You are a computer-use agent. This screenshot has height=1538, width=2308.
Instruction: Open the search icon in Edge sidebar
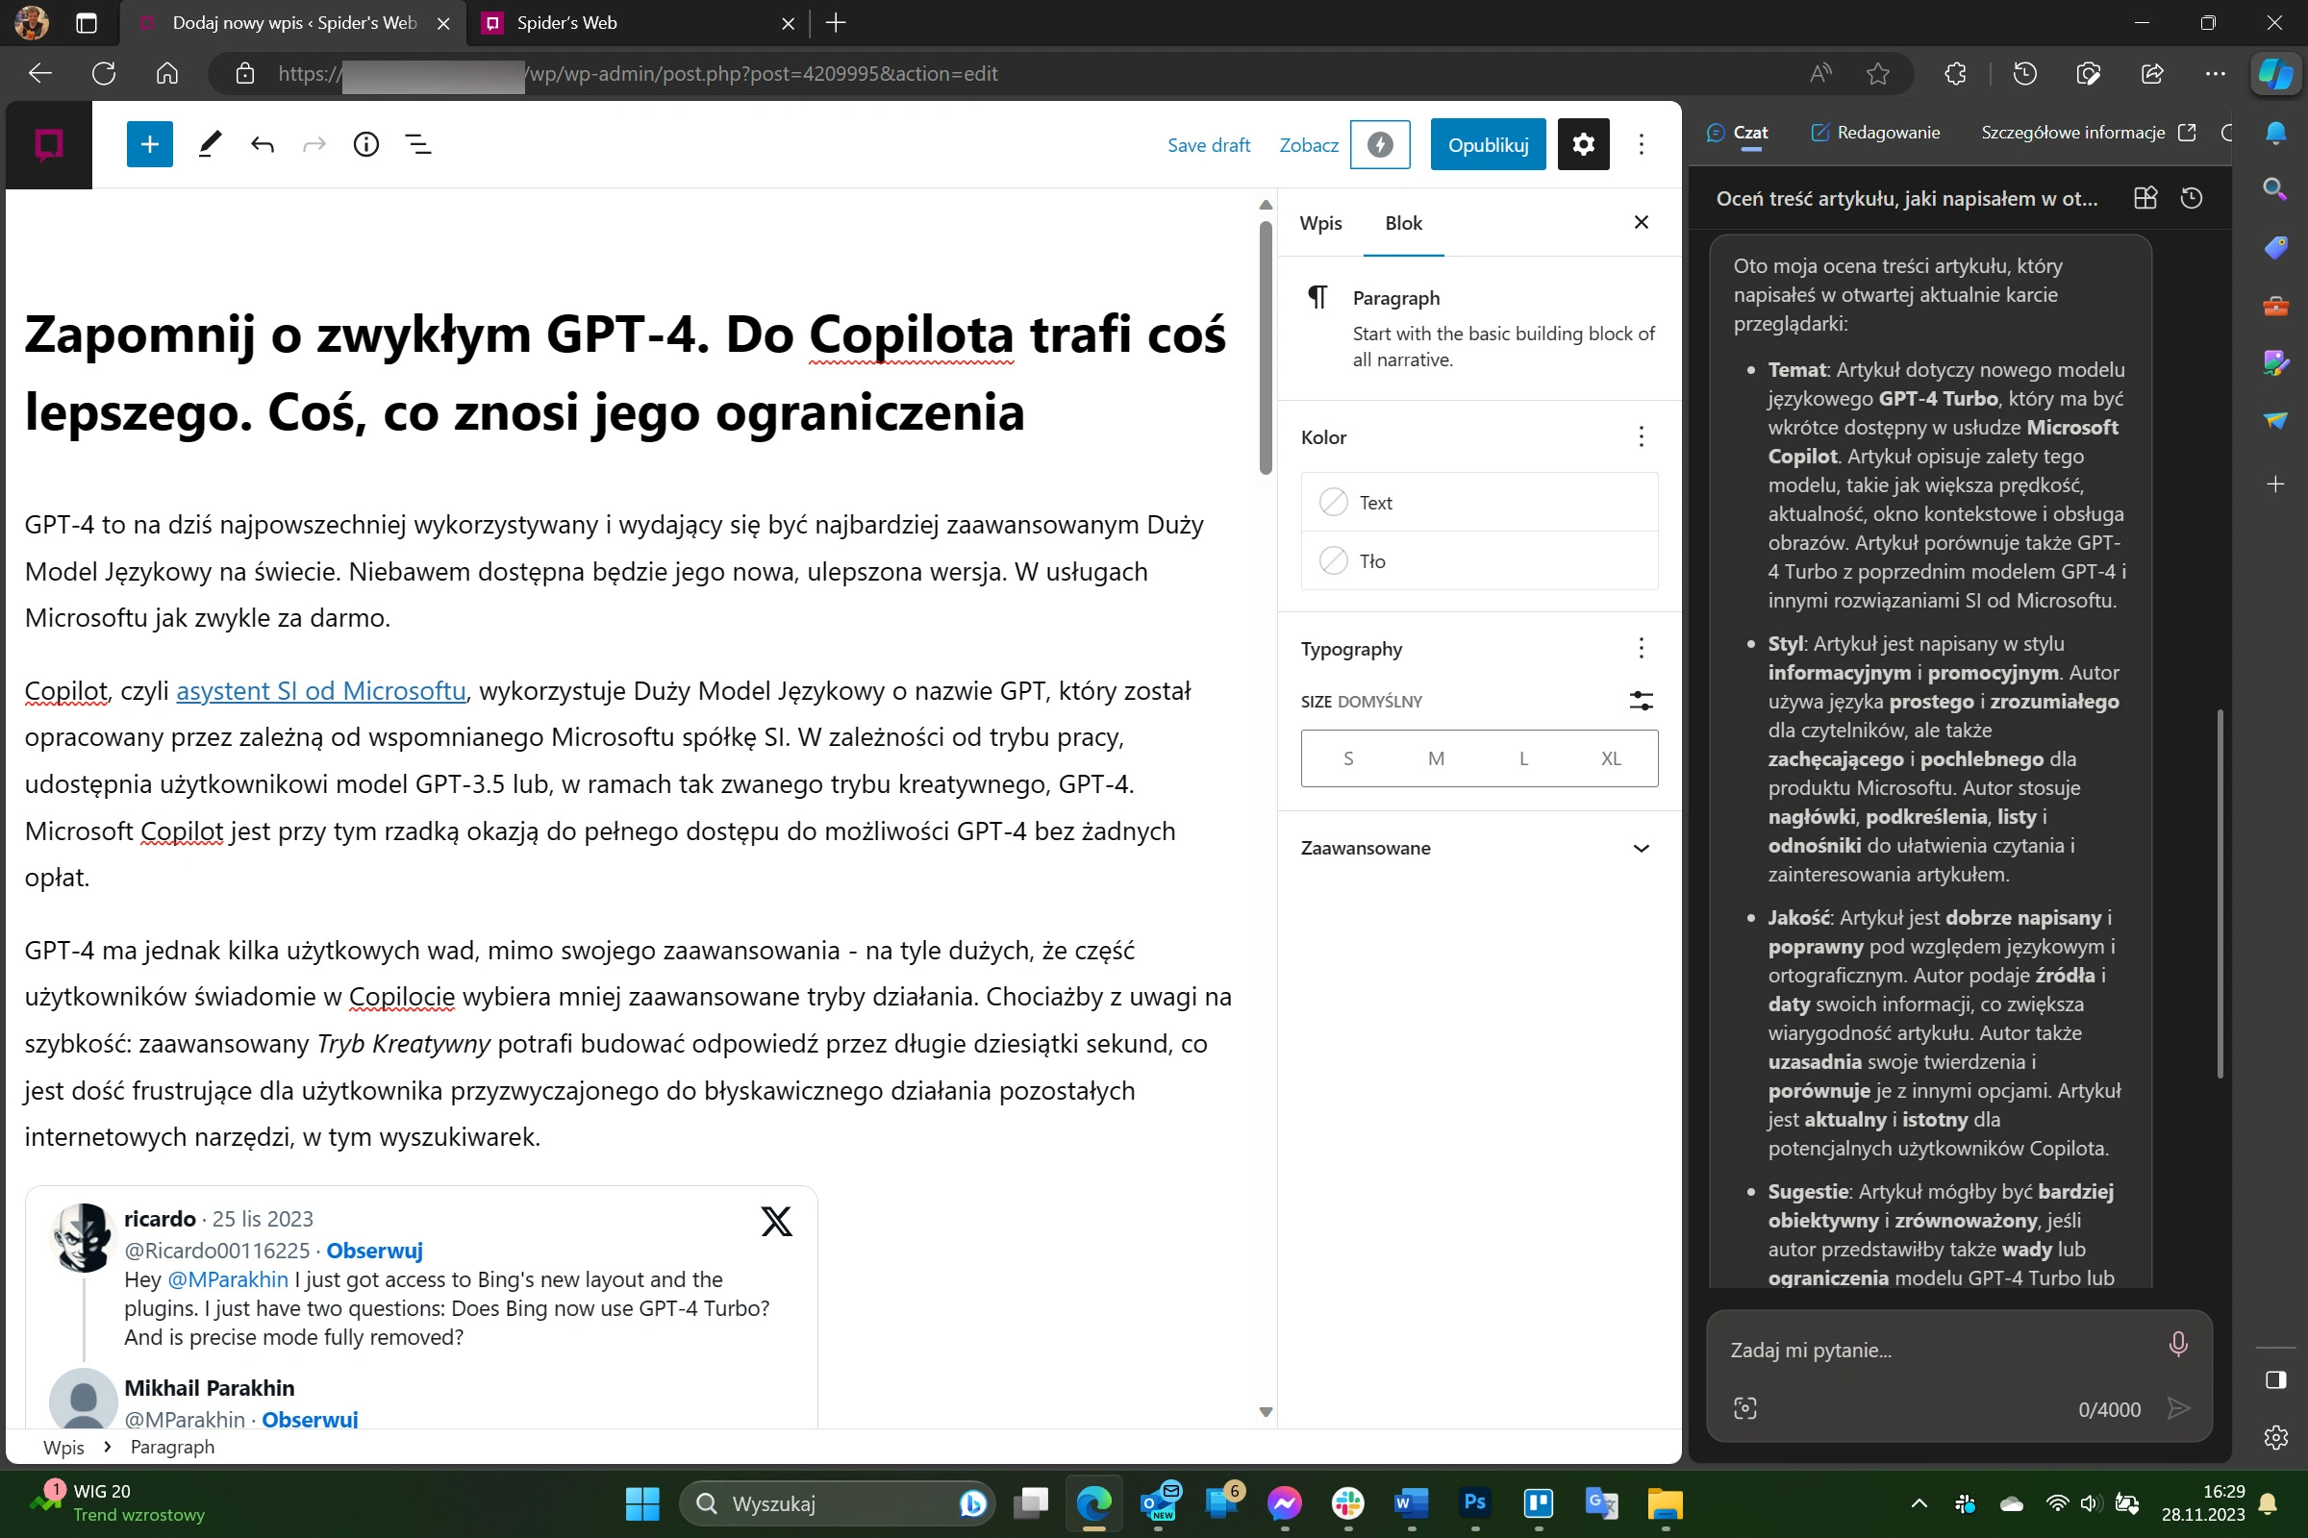click(2274, 188)
